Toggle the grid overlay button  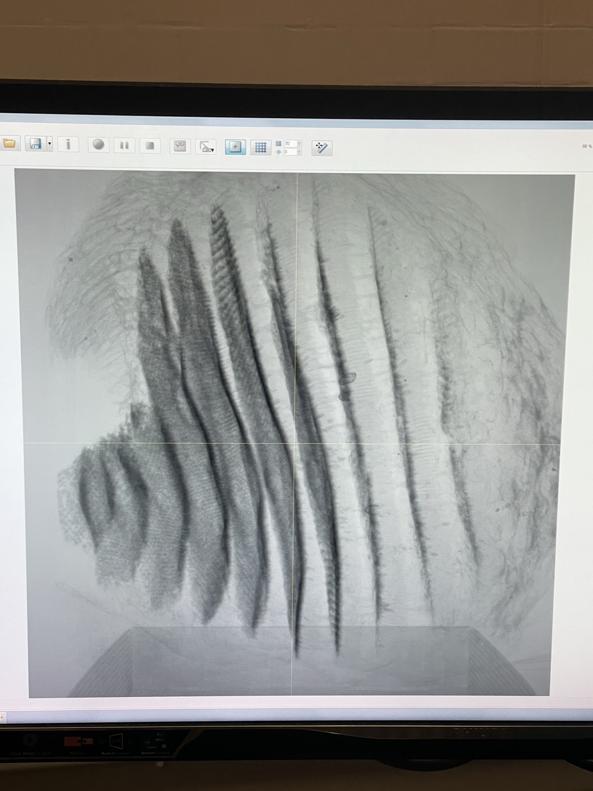[261, 148]
